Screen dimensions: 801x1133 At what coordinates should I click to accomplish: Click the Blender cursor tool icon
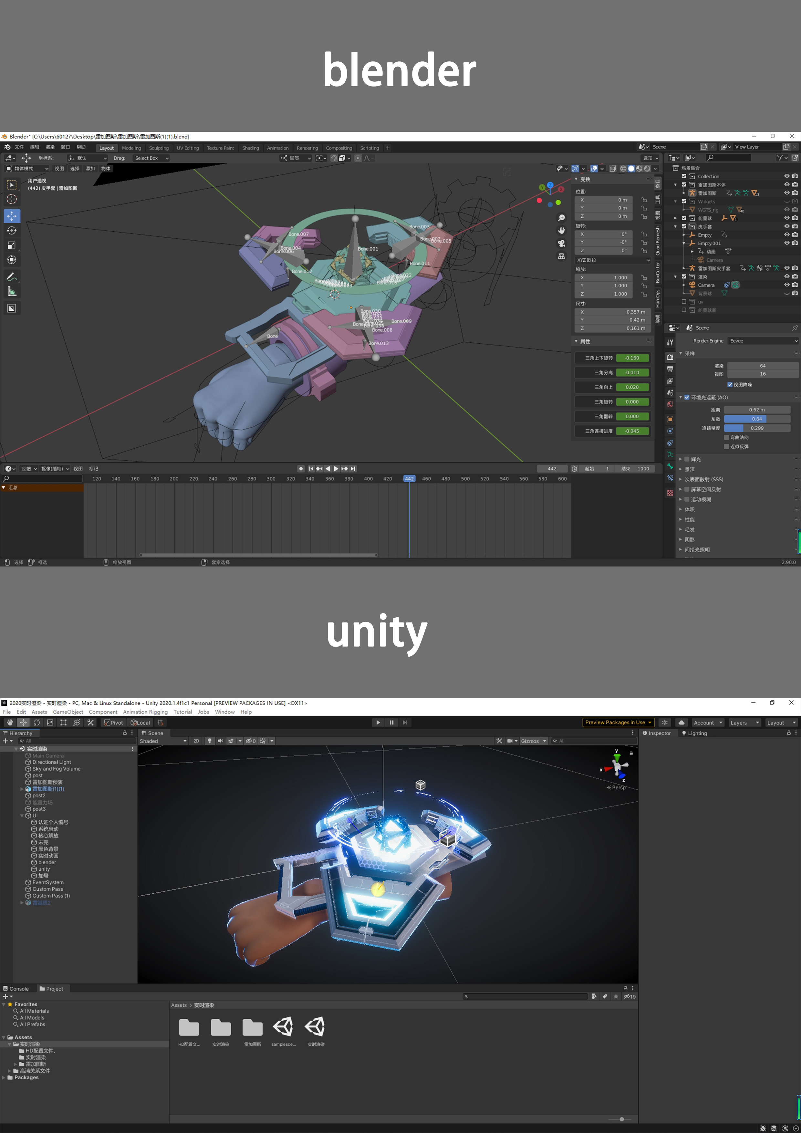[x=11, y=199]
